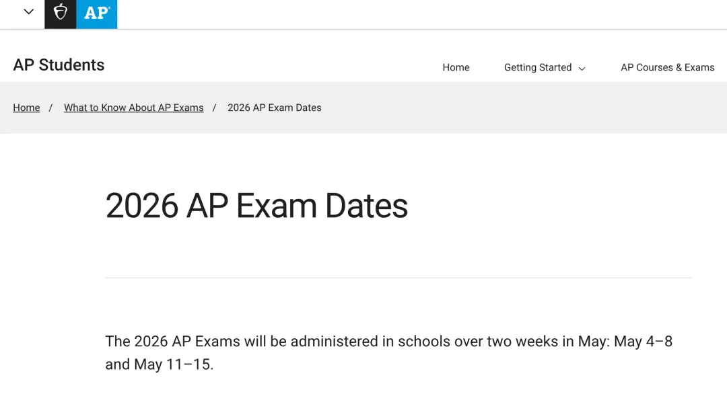This screenshot has width=727, height=396.
Task: Click the words "administered in schools"
Action: 342,342
